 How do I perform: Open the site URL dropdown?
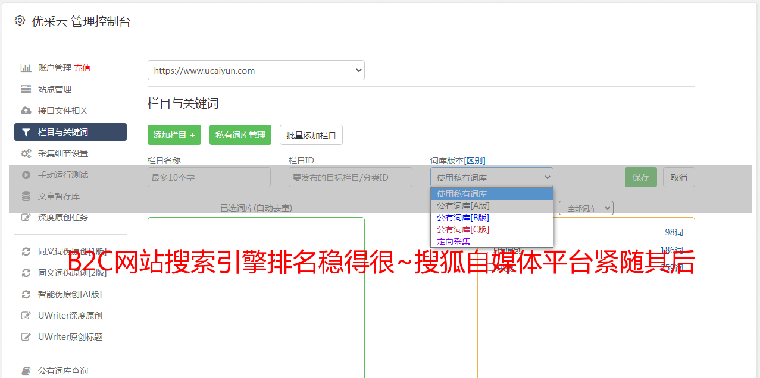[x=256, y=70]
